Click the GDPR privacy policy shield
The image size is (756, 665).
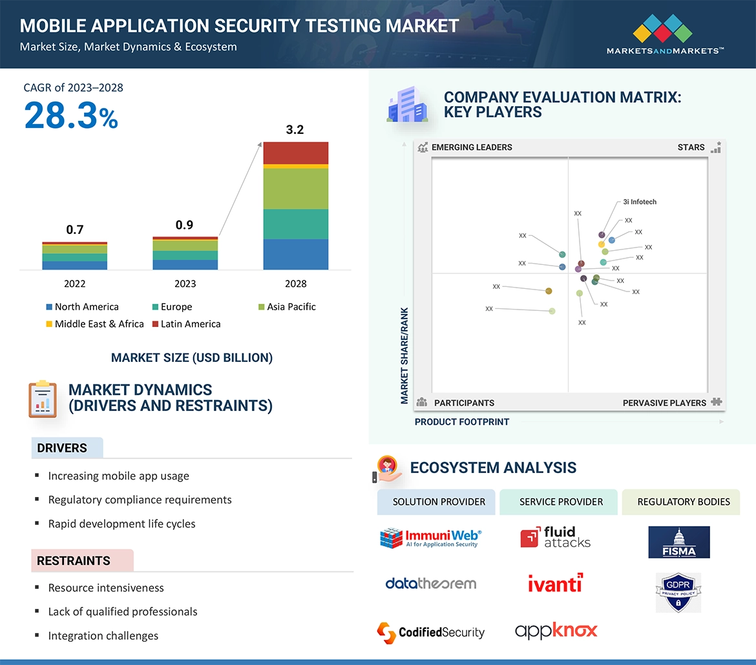point(678,592)
